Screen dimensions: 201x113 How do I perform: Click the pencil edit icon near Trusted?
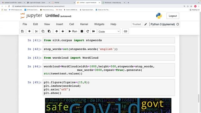pos(145,24)
